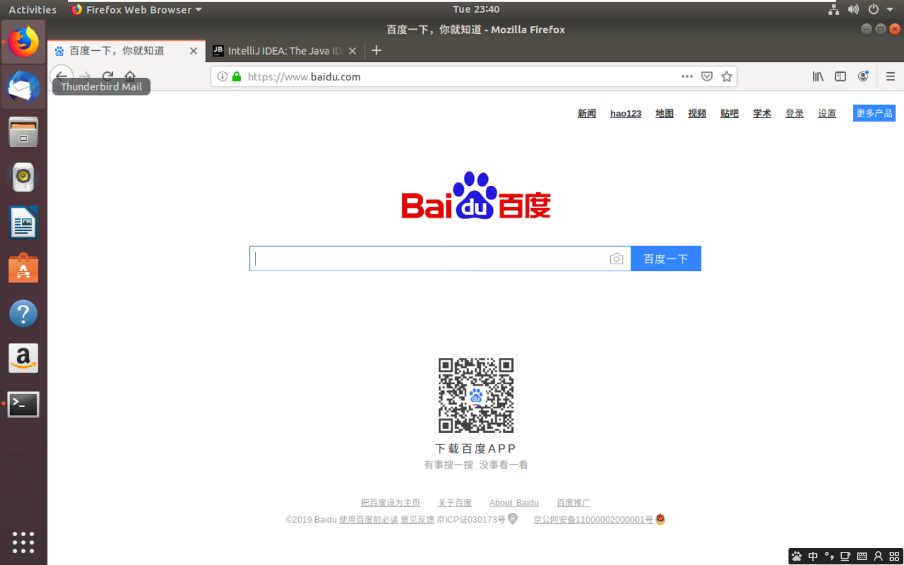
Task: Click the browser back arrow button
Action: point(61,77)
